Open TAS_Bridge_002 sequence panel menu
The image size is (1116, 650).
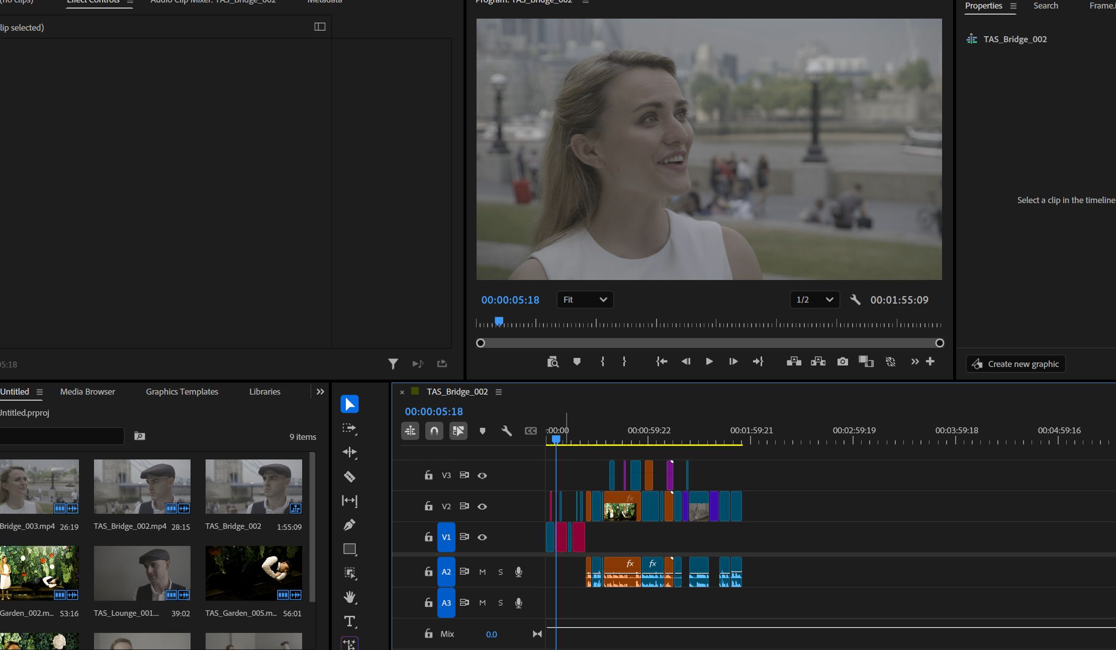click(x=499, y=392)
